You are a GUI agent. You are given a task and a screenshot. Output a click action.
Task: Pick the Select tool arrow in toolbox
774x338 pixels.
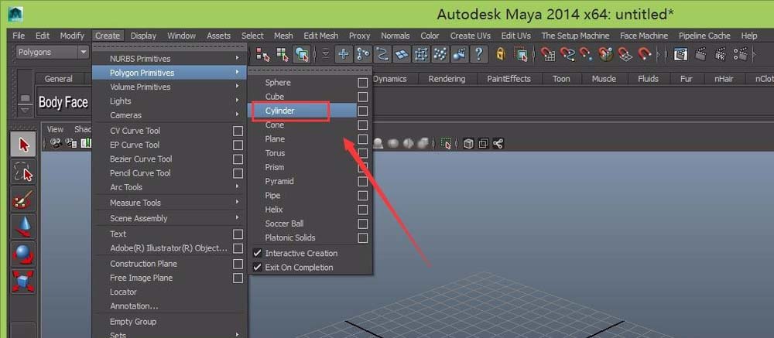coord(23,145)
